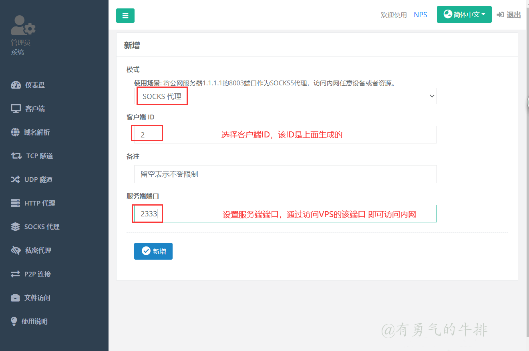Click the TCP tunnel arrows icon
Image resolution: width=529 pixels, height=351 pixels.
point(16,156)
